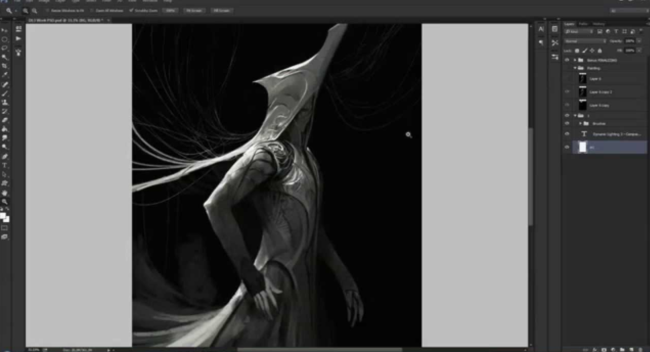Enable Resize Windows to Fit checkbox
Viewport: 650px width, 352px height.
(x=48, y=10)
